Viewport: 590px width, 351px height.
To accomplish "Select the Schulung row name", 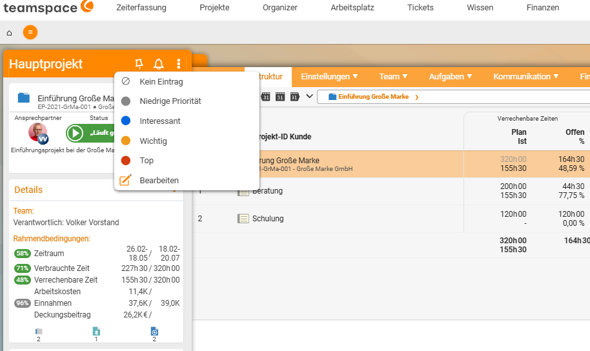I will pyautogui.click(x=268, y=219).
